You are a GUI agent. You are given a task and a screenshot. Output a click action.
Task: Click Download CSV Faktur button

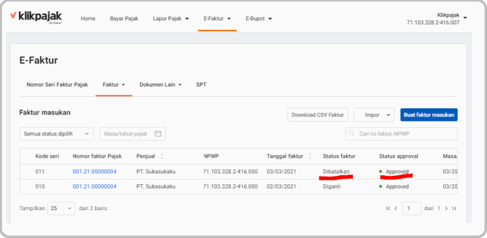[318, 115]
